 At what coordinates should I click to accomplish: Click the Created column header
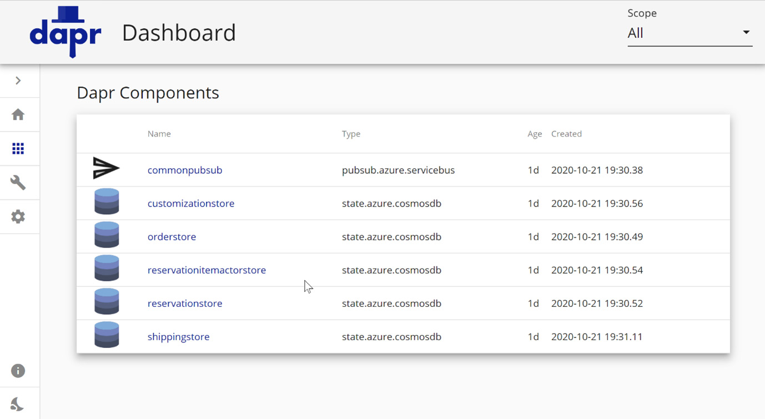[x=566, y=134]
